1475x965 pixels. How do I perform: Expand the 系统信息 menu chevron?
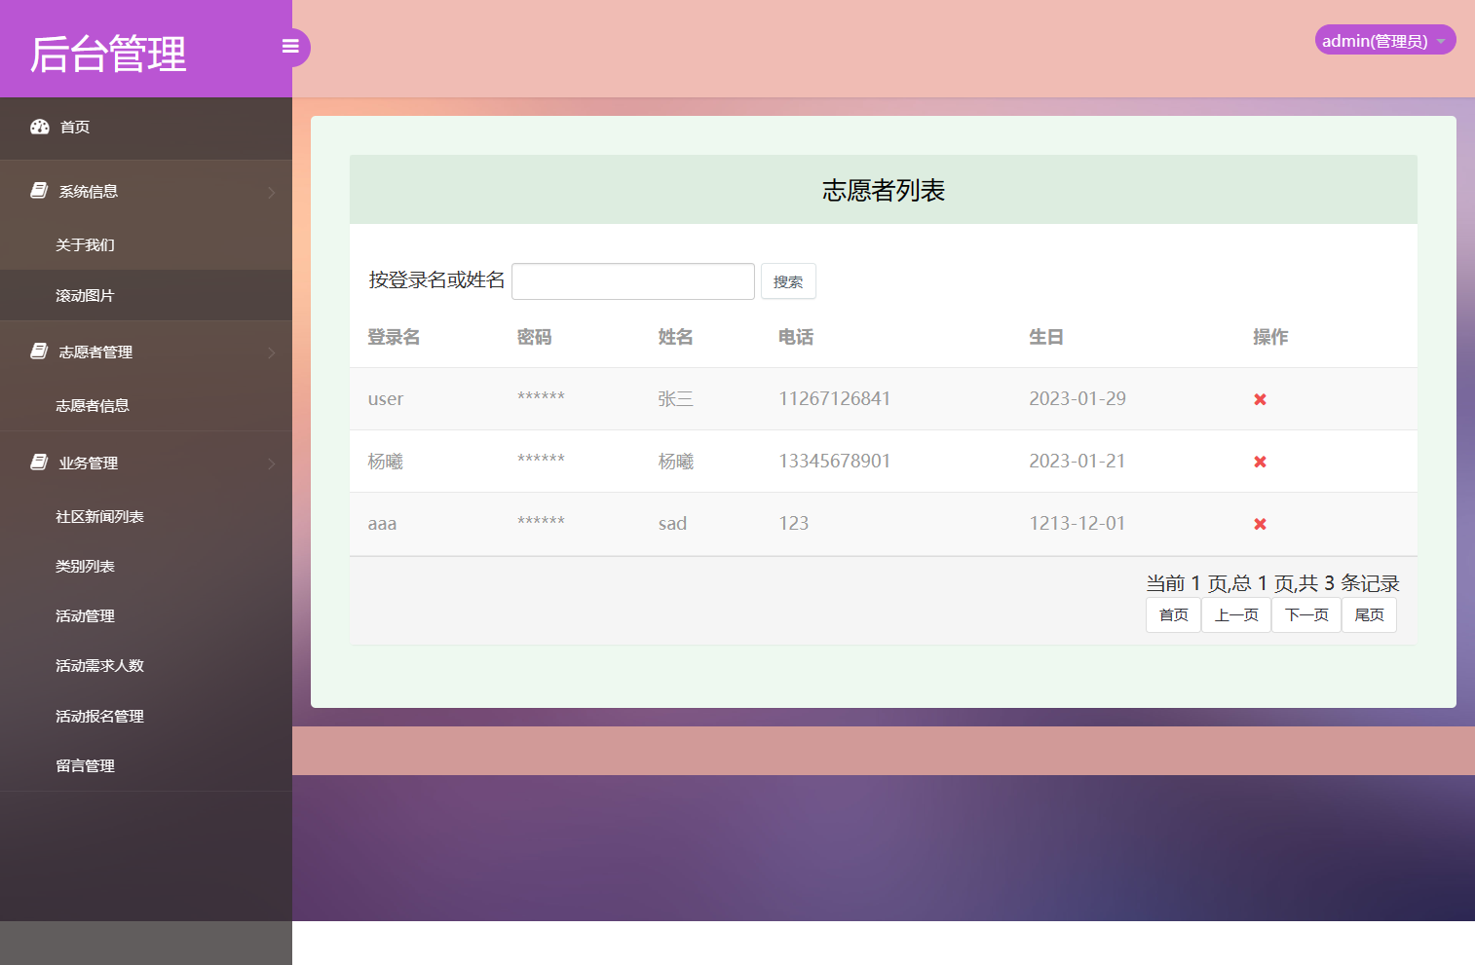coord(272,192)
